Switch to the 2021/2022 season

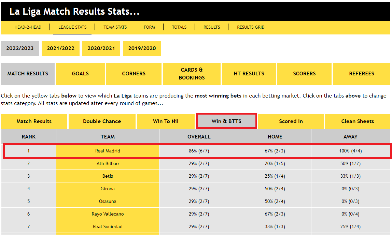click(60, 48)
